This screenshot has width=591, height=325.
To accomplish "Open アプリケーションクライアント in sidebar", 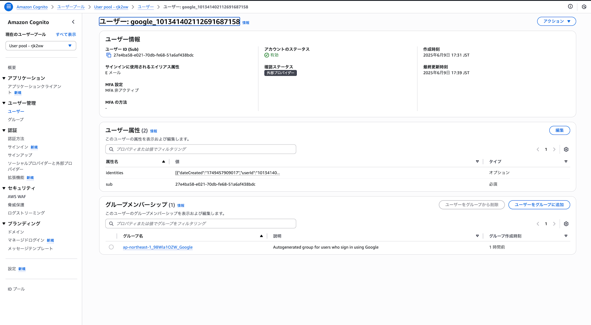I will (34, 90).
